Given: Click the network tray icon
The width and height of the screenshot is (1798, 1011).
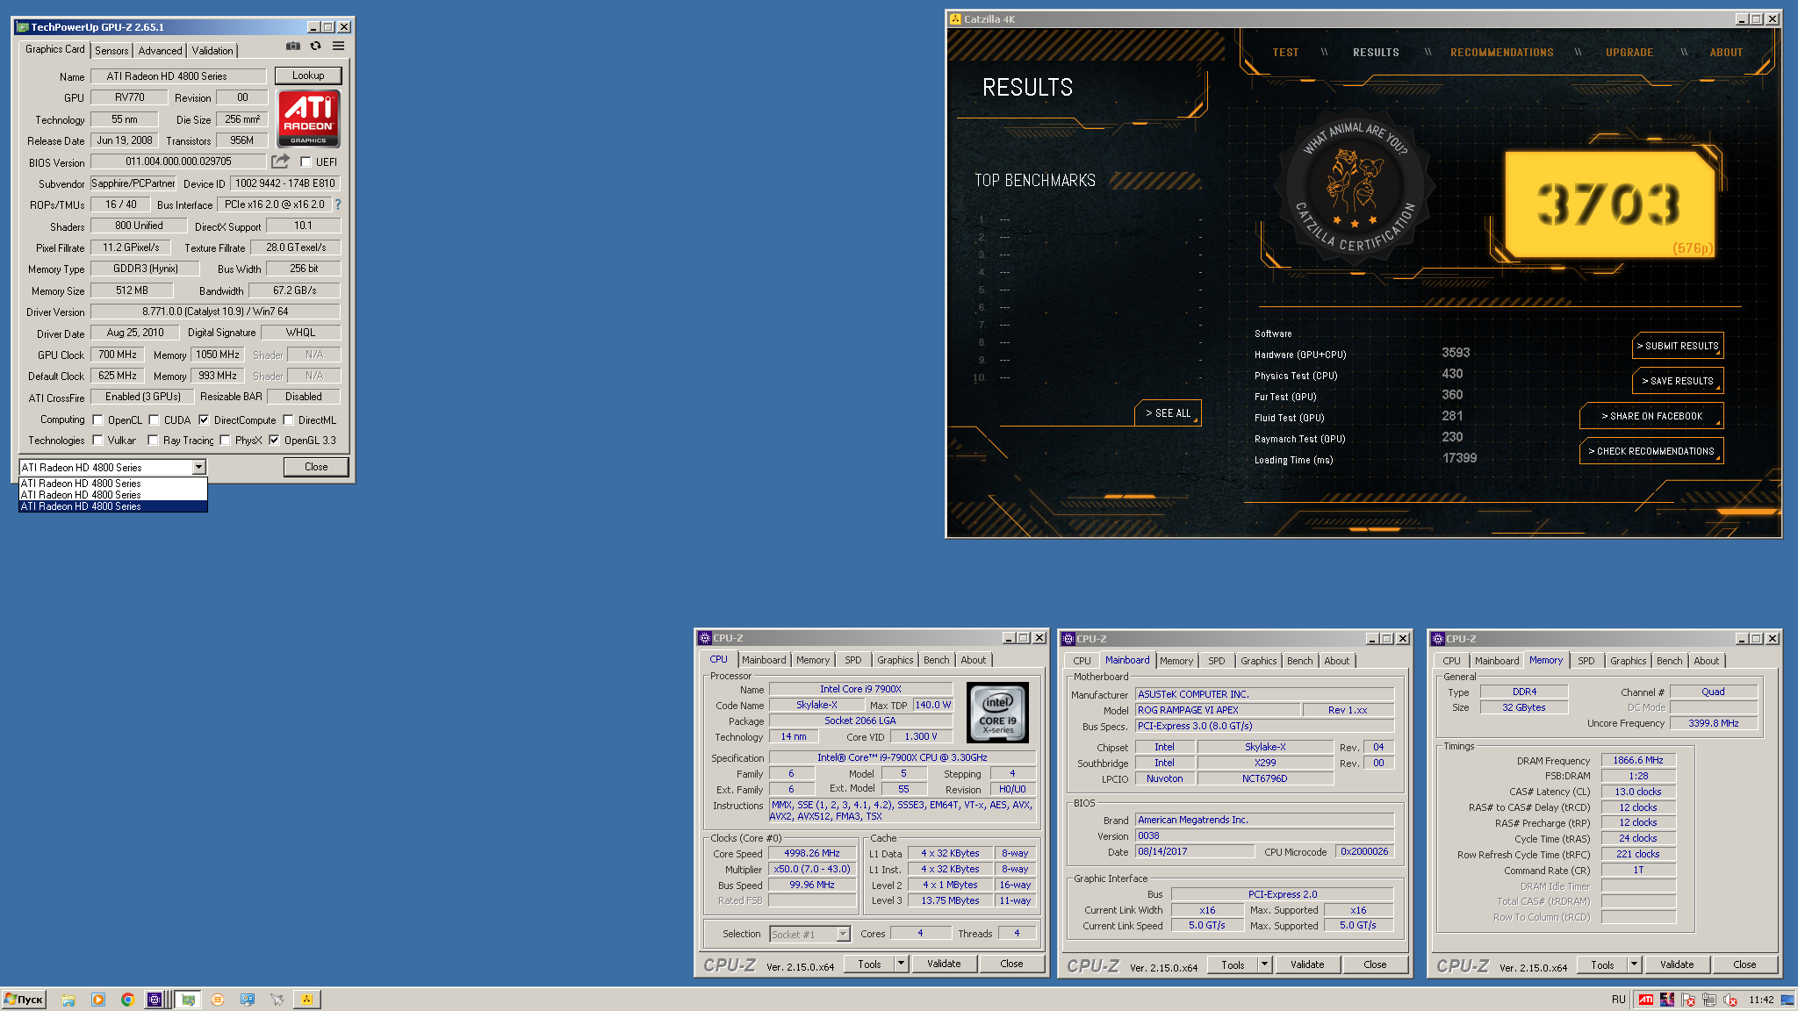Looking at the screenshot, I should (1708, 1000).
